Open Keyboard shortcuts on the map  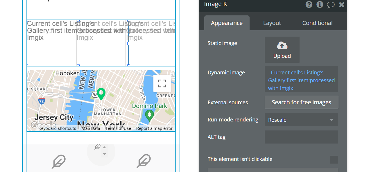(x=57, y=128)
